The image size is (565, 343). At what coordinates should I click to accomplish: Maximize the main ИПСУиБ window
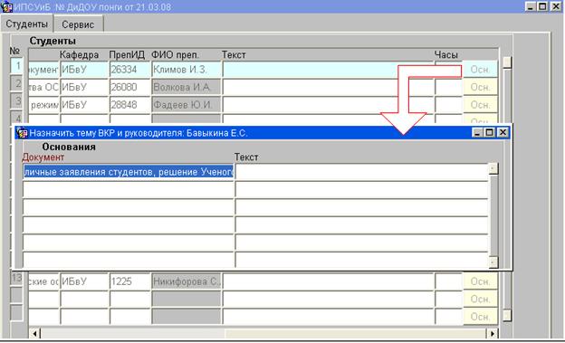click(542, 6)
